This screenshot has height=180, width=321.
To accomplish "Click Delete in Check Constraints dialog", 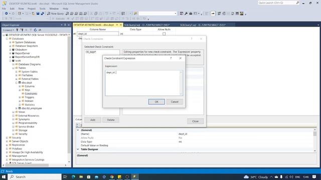I will click(111, 120).
